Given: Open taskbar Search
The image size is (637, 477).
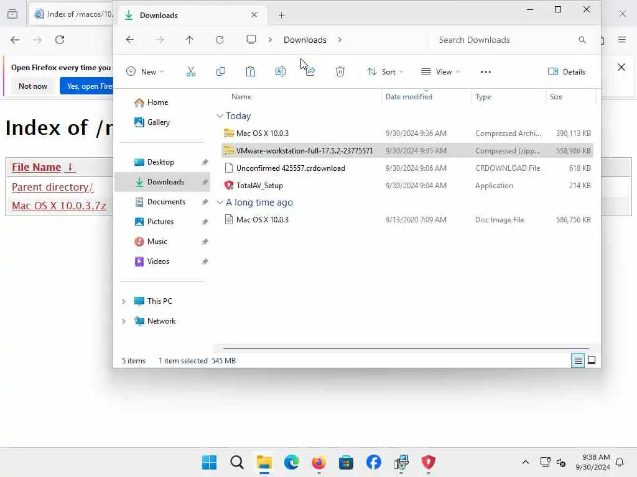Looking at the screenshot, I should click(x=236, y=462).
